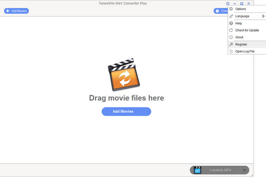Click the top-left Add Movies button

[x=16, y=11]
